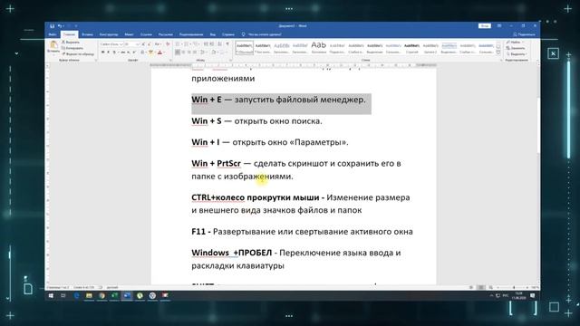Open the Change Case (Aa) dropdown
Screen dimensions: 580x326
click(158, 44)
